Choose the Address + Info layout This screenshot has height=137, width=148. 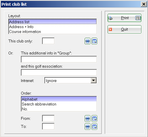(x=53, y=27)
